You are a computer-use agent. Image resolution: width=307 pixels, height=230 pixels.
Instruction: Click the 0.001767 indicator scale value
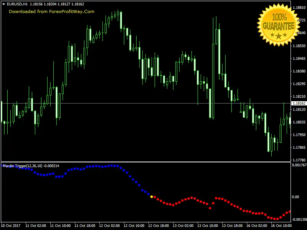click(299, 165)
